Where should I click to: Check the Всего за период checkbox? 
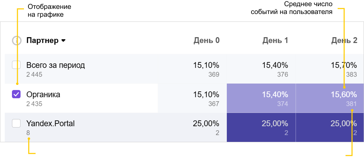pyautogui.click(x=16, y=65)
